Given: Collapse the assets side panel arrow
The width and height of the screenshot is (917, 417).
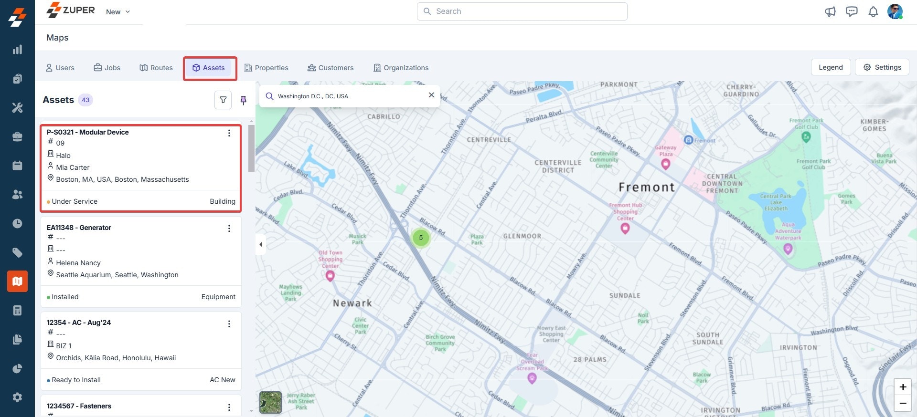Looking at the screenshot, I should pyautogui.click(x=260, y=244).
